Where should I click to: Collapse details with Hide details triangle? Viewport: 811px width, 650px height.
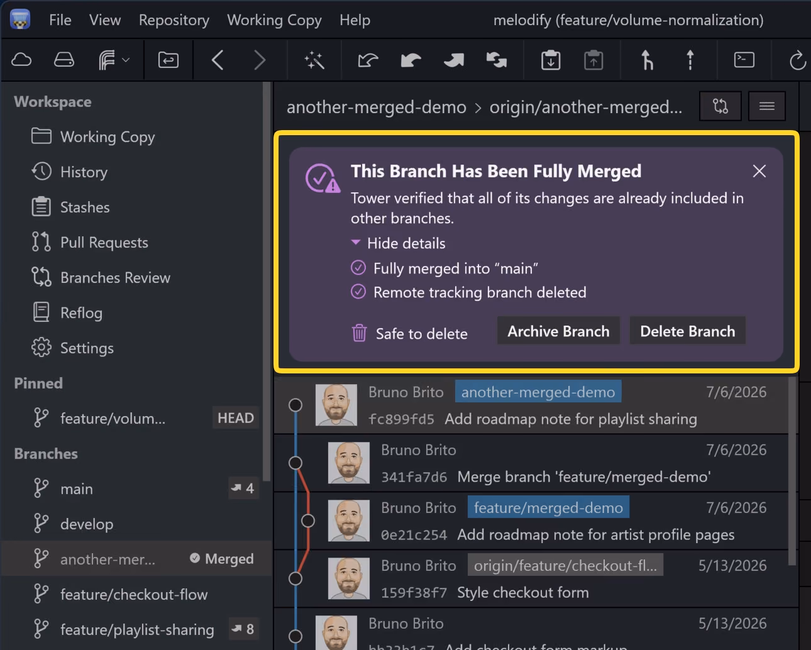coord(356,243)
